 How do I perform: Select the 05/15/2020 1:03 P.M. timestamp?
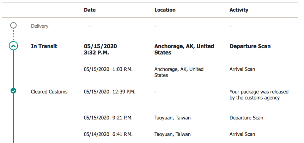coord(108,69)
